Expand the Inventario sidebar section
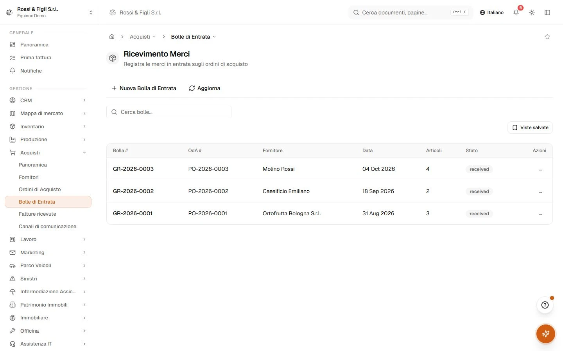Viewport: 563px width, 351px height. tap(48, 126)
